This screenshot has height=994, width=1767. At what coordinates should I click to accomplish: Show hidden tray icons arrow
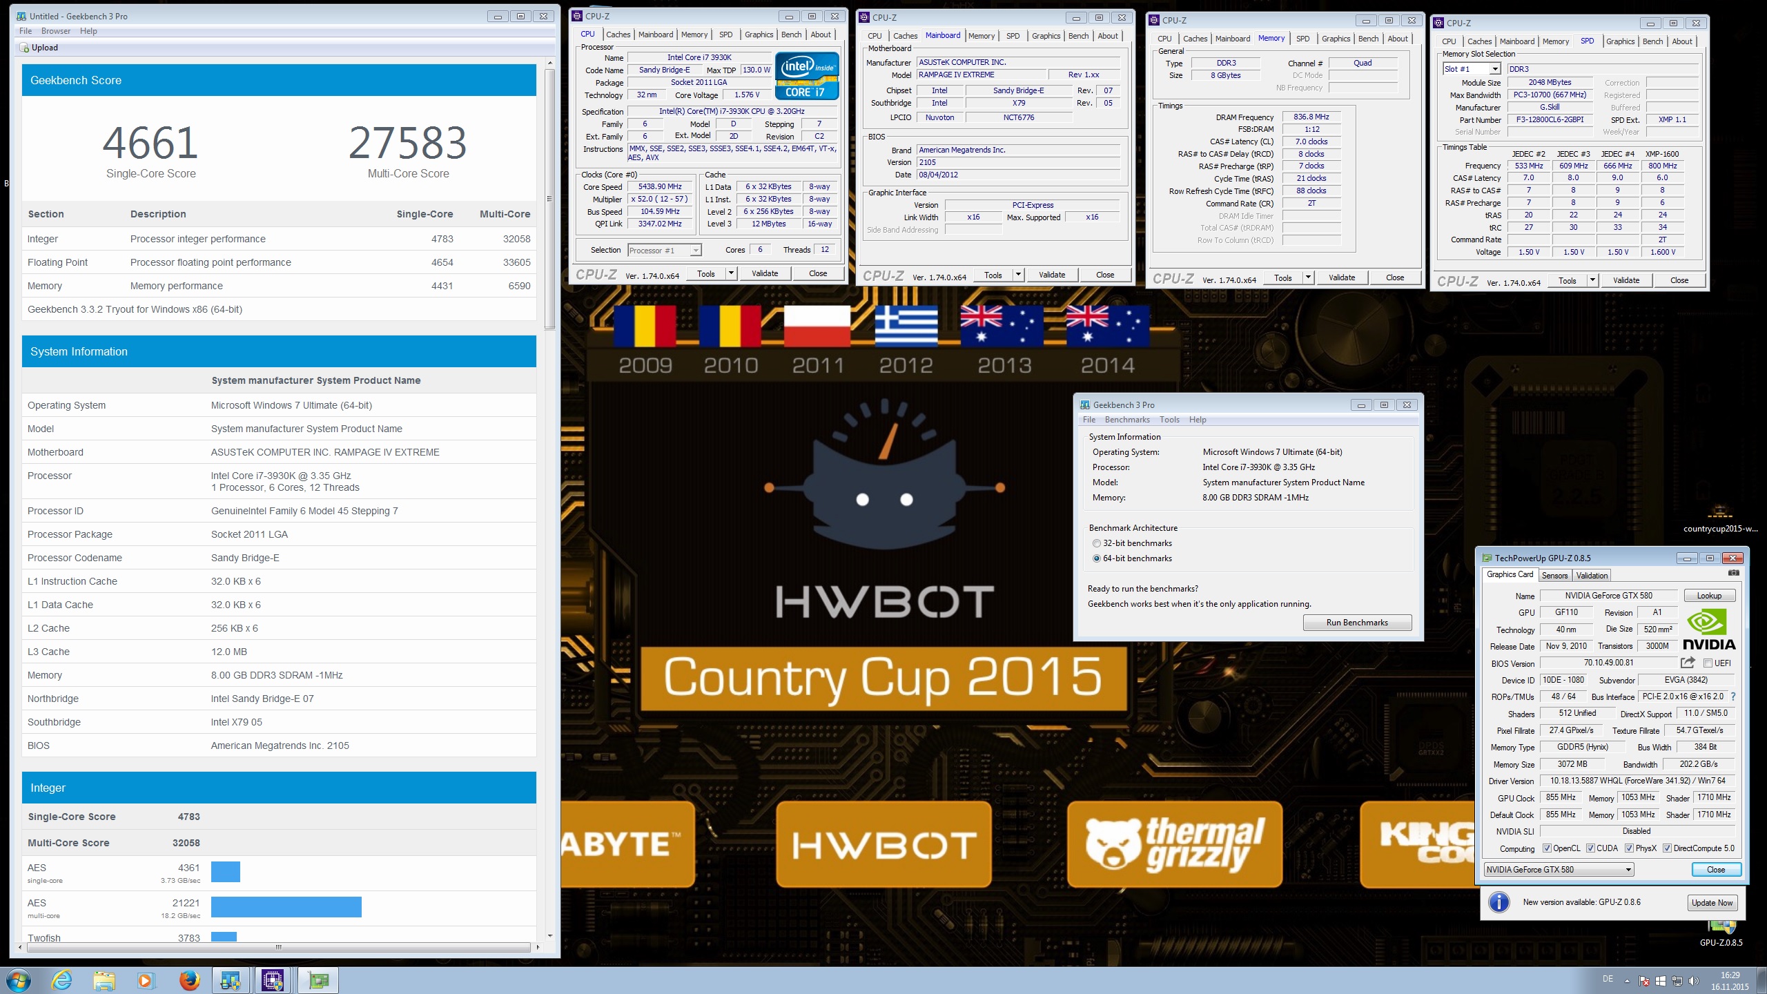click(1627, 981)
